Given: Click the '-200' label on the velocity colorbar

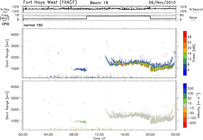Looking at the screenshot, I should (192, 123).
